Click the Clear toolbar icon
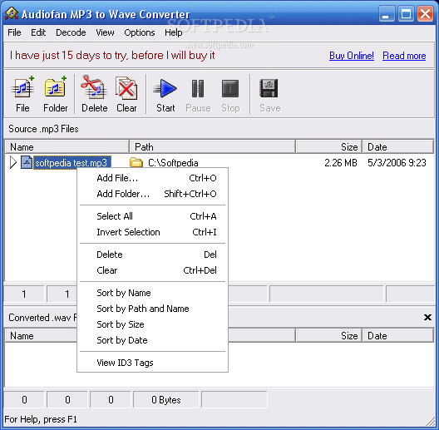Screen dimensions: 439x430 [x=126, y=88]
